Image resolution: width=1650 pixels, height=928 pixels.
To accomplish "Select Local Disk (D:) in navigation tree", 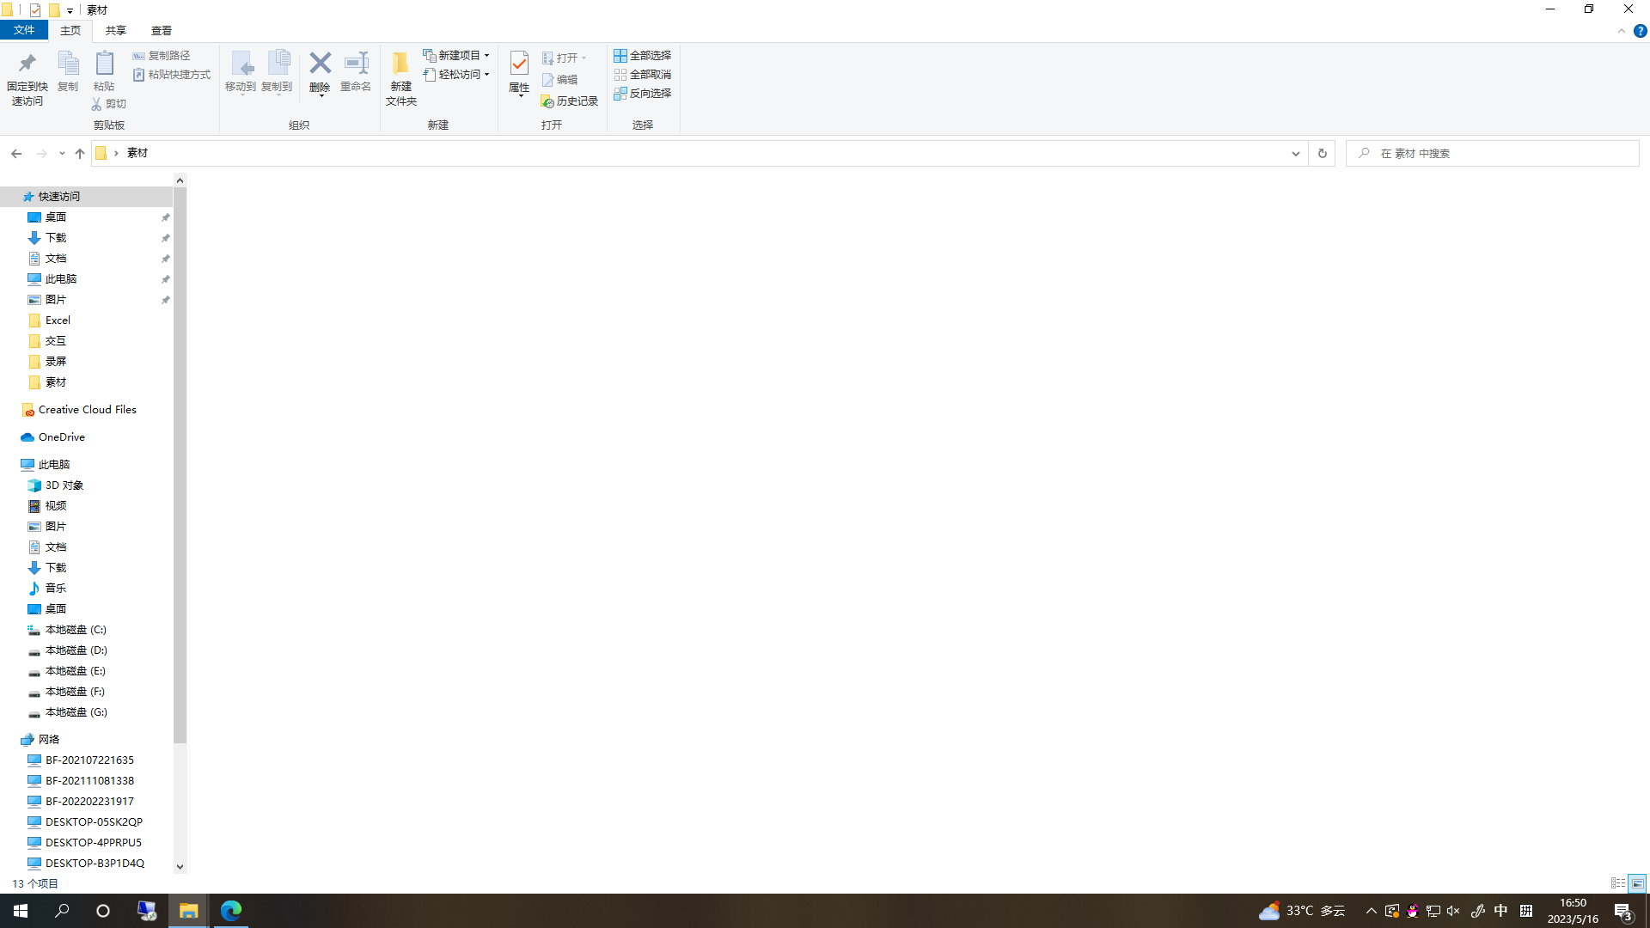I will pos(76,650).
